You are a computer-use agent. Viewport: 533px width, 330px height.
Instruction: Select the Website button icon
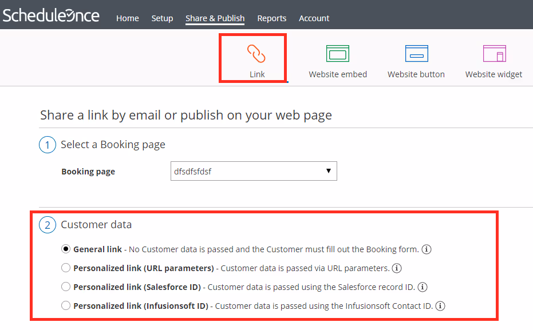pyautogui.click(x=416, y=53)
